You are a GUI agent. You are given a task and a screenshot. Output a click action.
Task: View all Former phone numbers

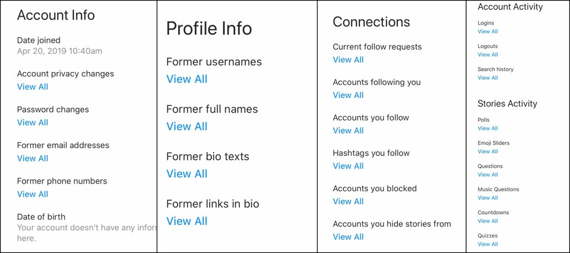(x=32, y=194)
